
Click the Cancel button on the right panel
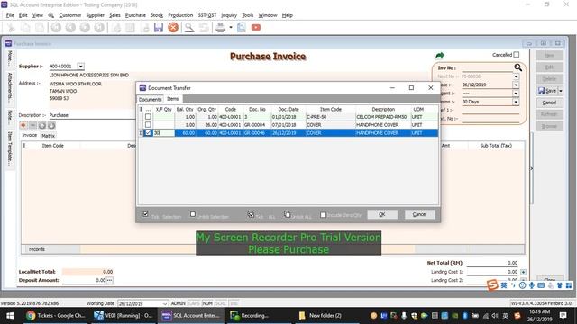[549, 103]
